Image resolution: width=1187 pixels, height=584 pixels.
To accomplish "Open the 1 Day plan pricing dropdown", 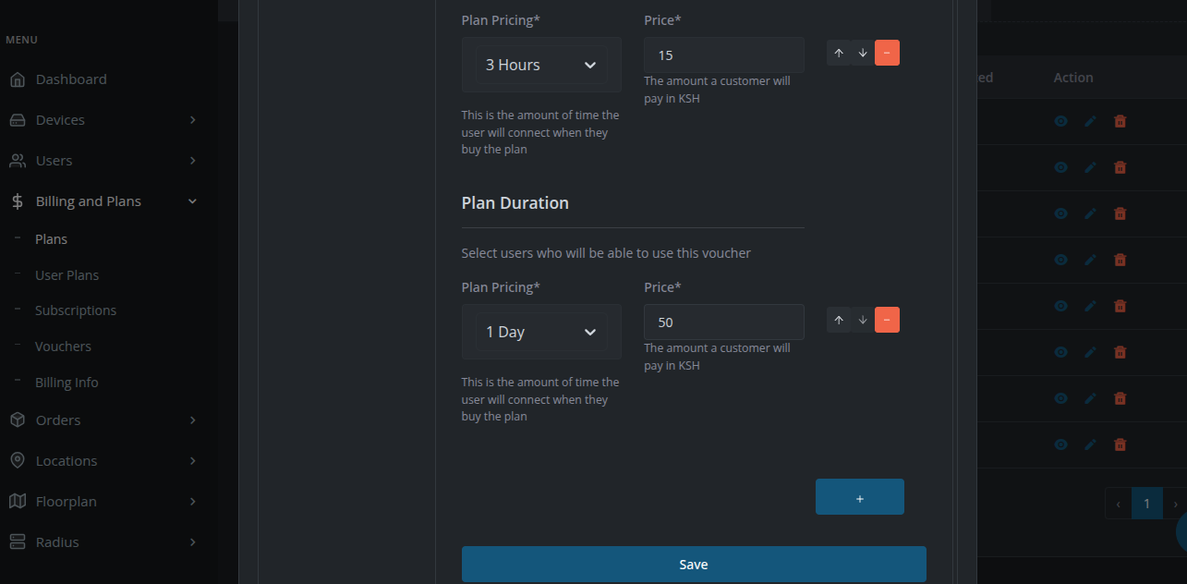I will [x=541, y=332].
